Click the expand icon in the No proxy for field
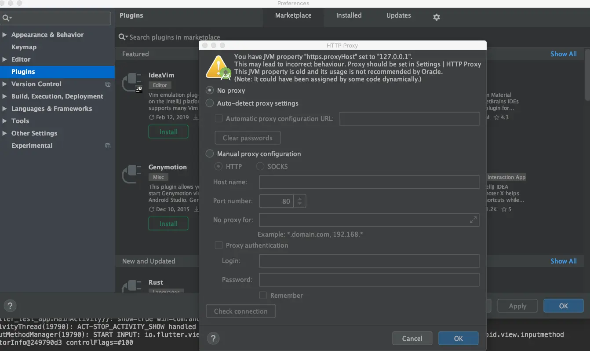Screen dimensions: 590x351 pos(473,220)
